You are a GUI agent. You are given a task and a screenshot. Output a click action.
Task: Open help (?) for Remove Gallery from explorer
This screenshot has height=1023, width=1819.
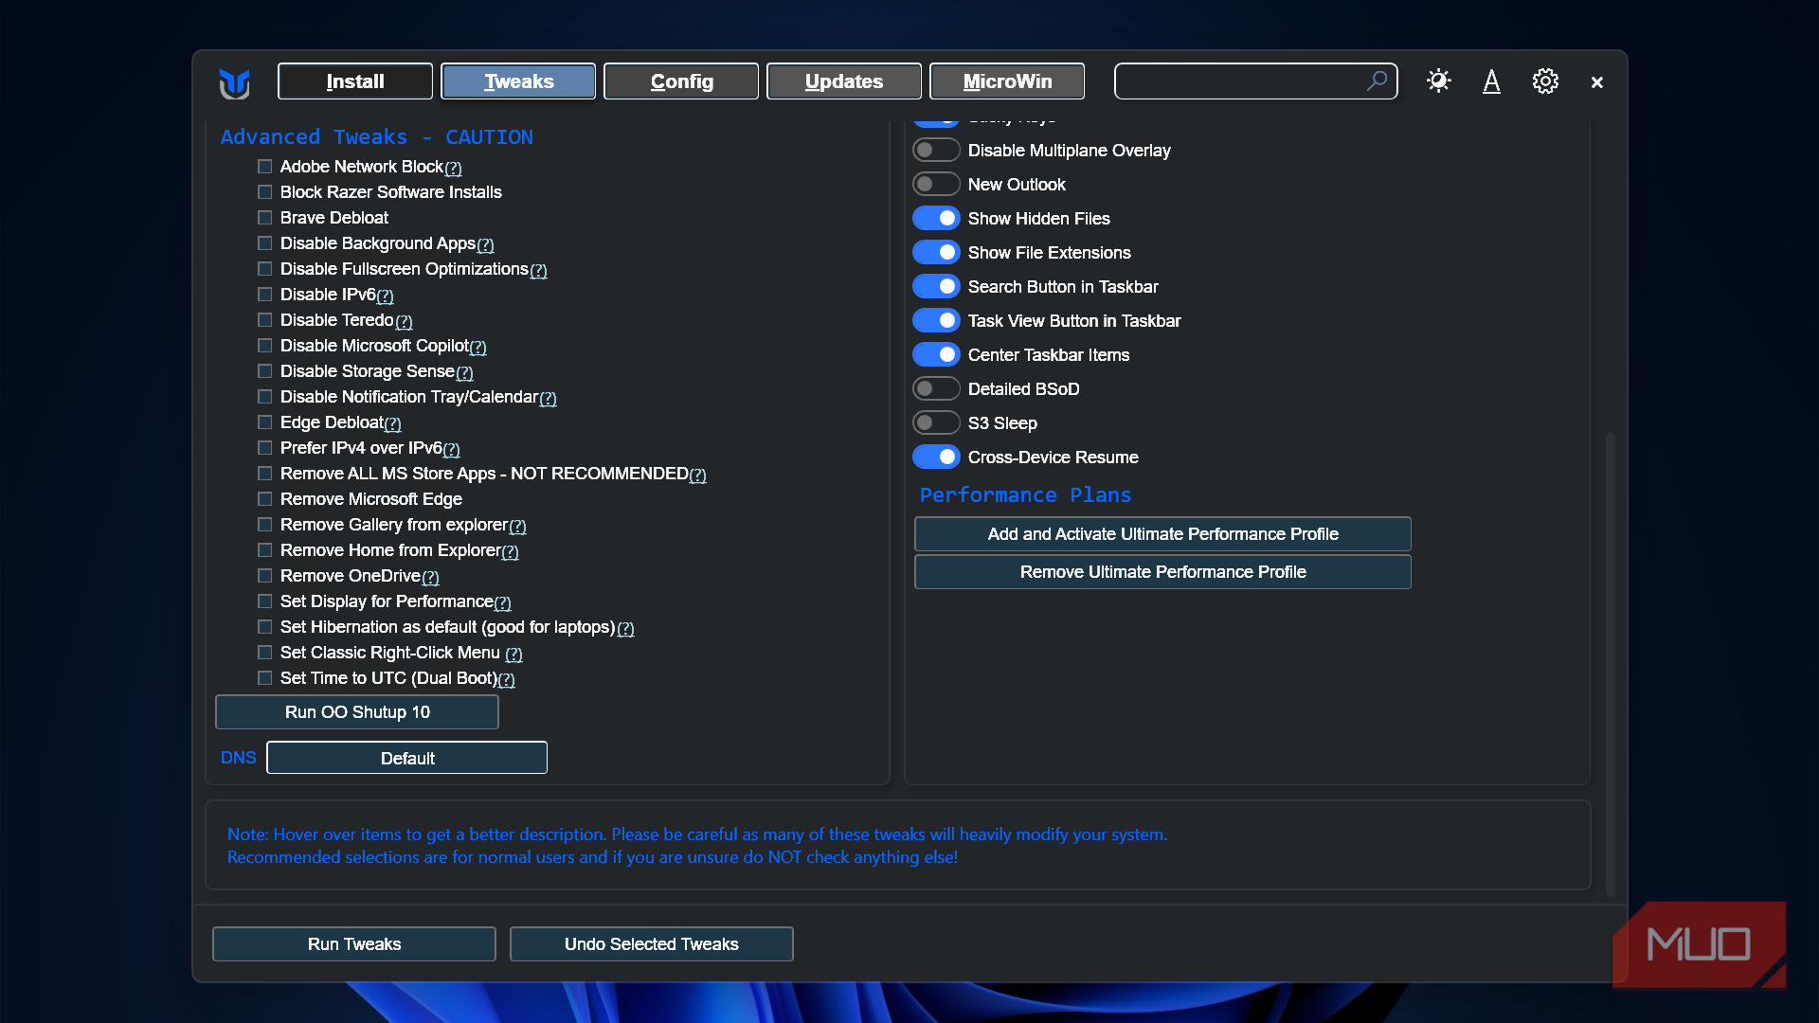(x=518, y=526)
